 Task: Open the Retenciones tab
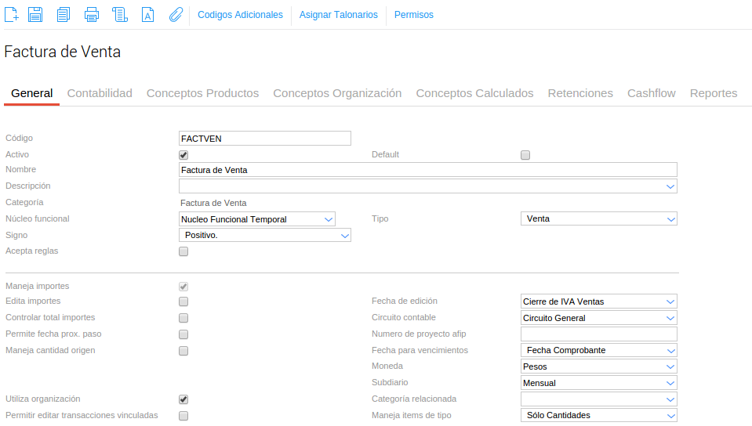click(580, 93)
